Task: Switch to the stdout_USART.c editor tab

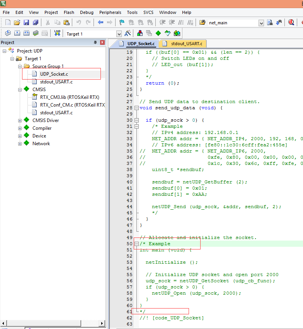Action: tap(183, 44)
